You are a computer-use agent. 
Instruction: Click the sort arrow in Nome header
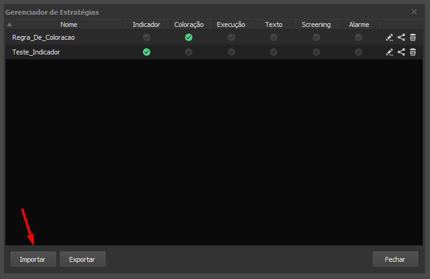(9, 25)
